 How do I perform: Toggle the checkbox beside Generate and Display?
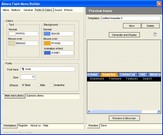[x=155, y=34]
